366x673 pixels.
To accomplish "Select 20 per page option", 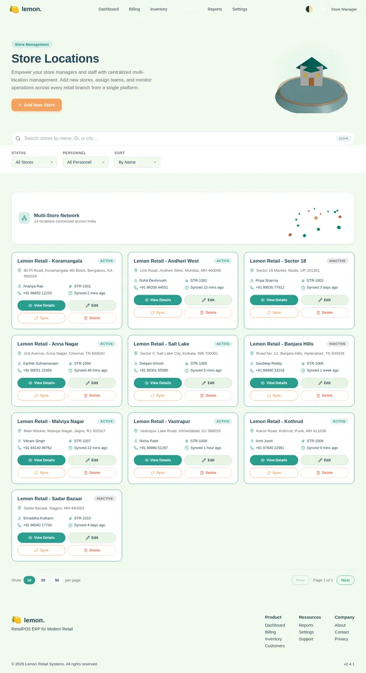I will [43, 580].
